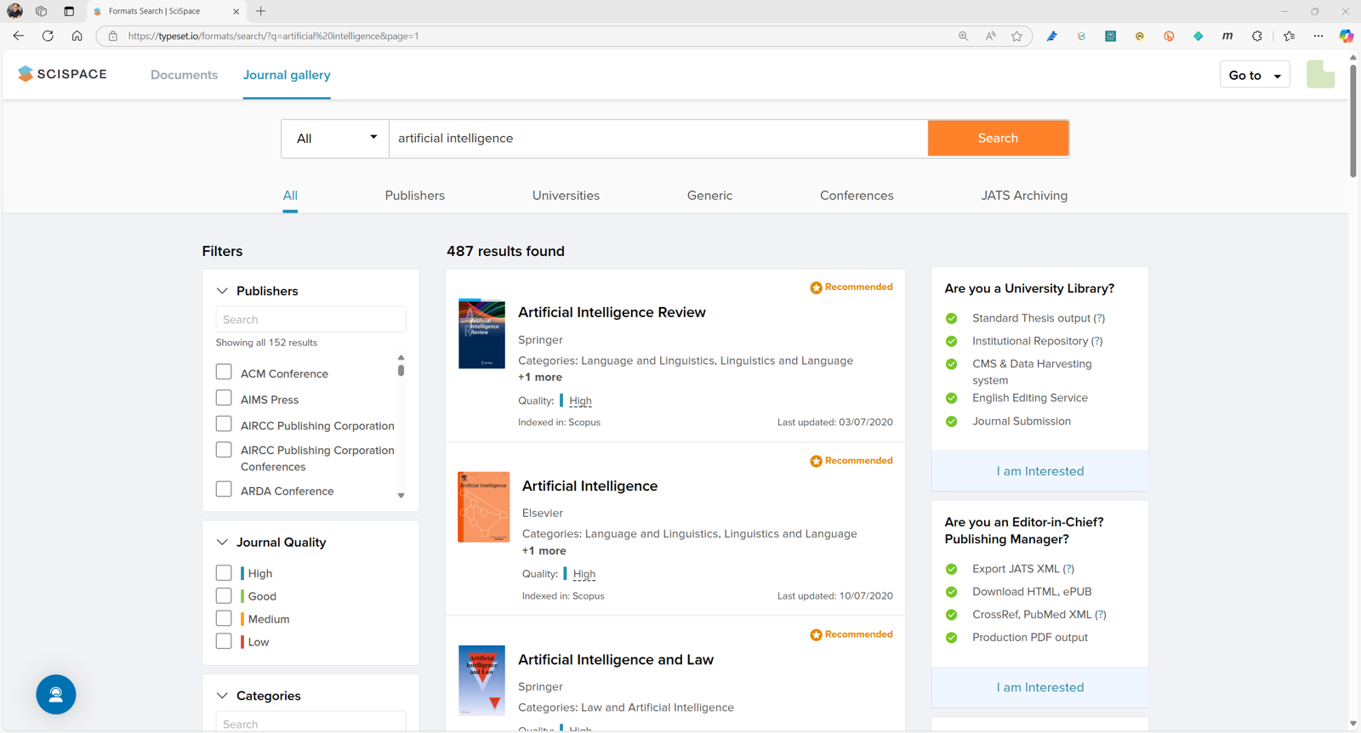The height and width of the screenshot is (733, 1361).
Task: Click I am Interested under University Library
Action: pyautogui.click(x=1039, y=471)
